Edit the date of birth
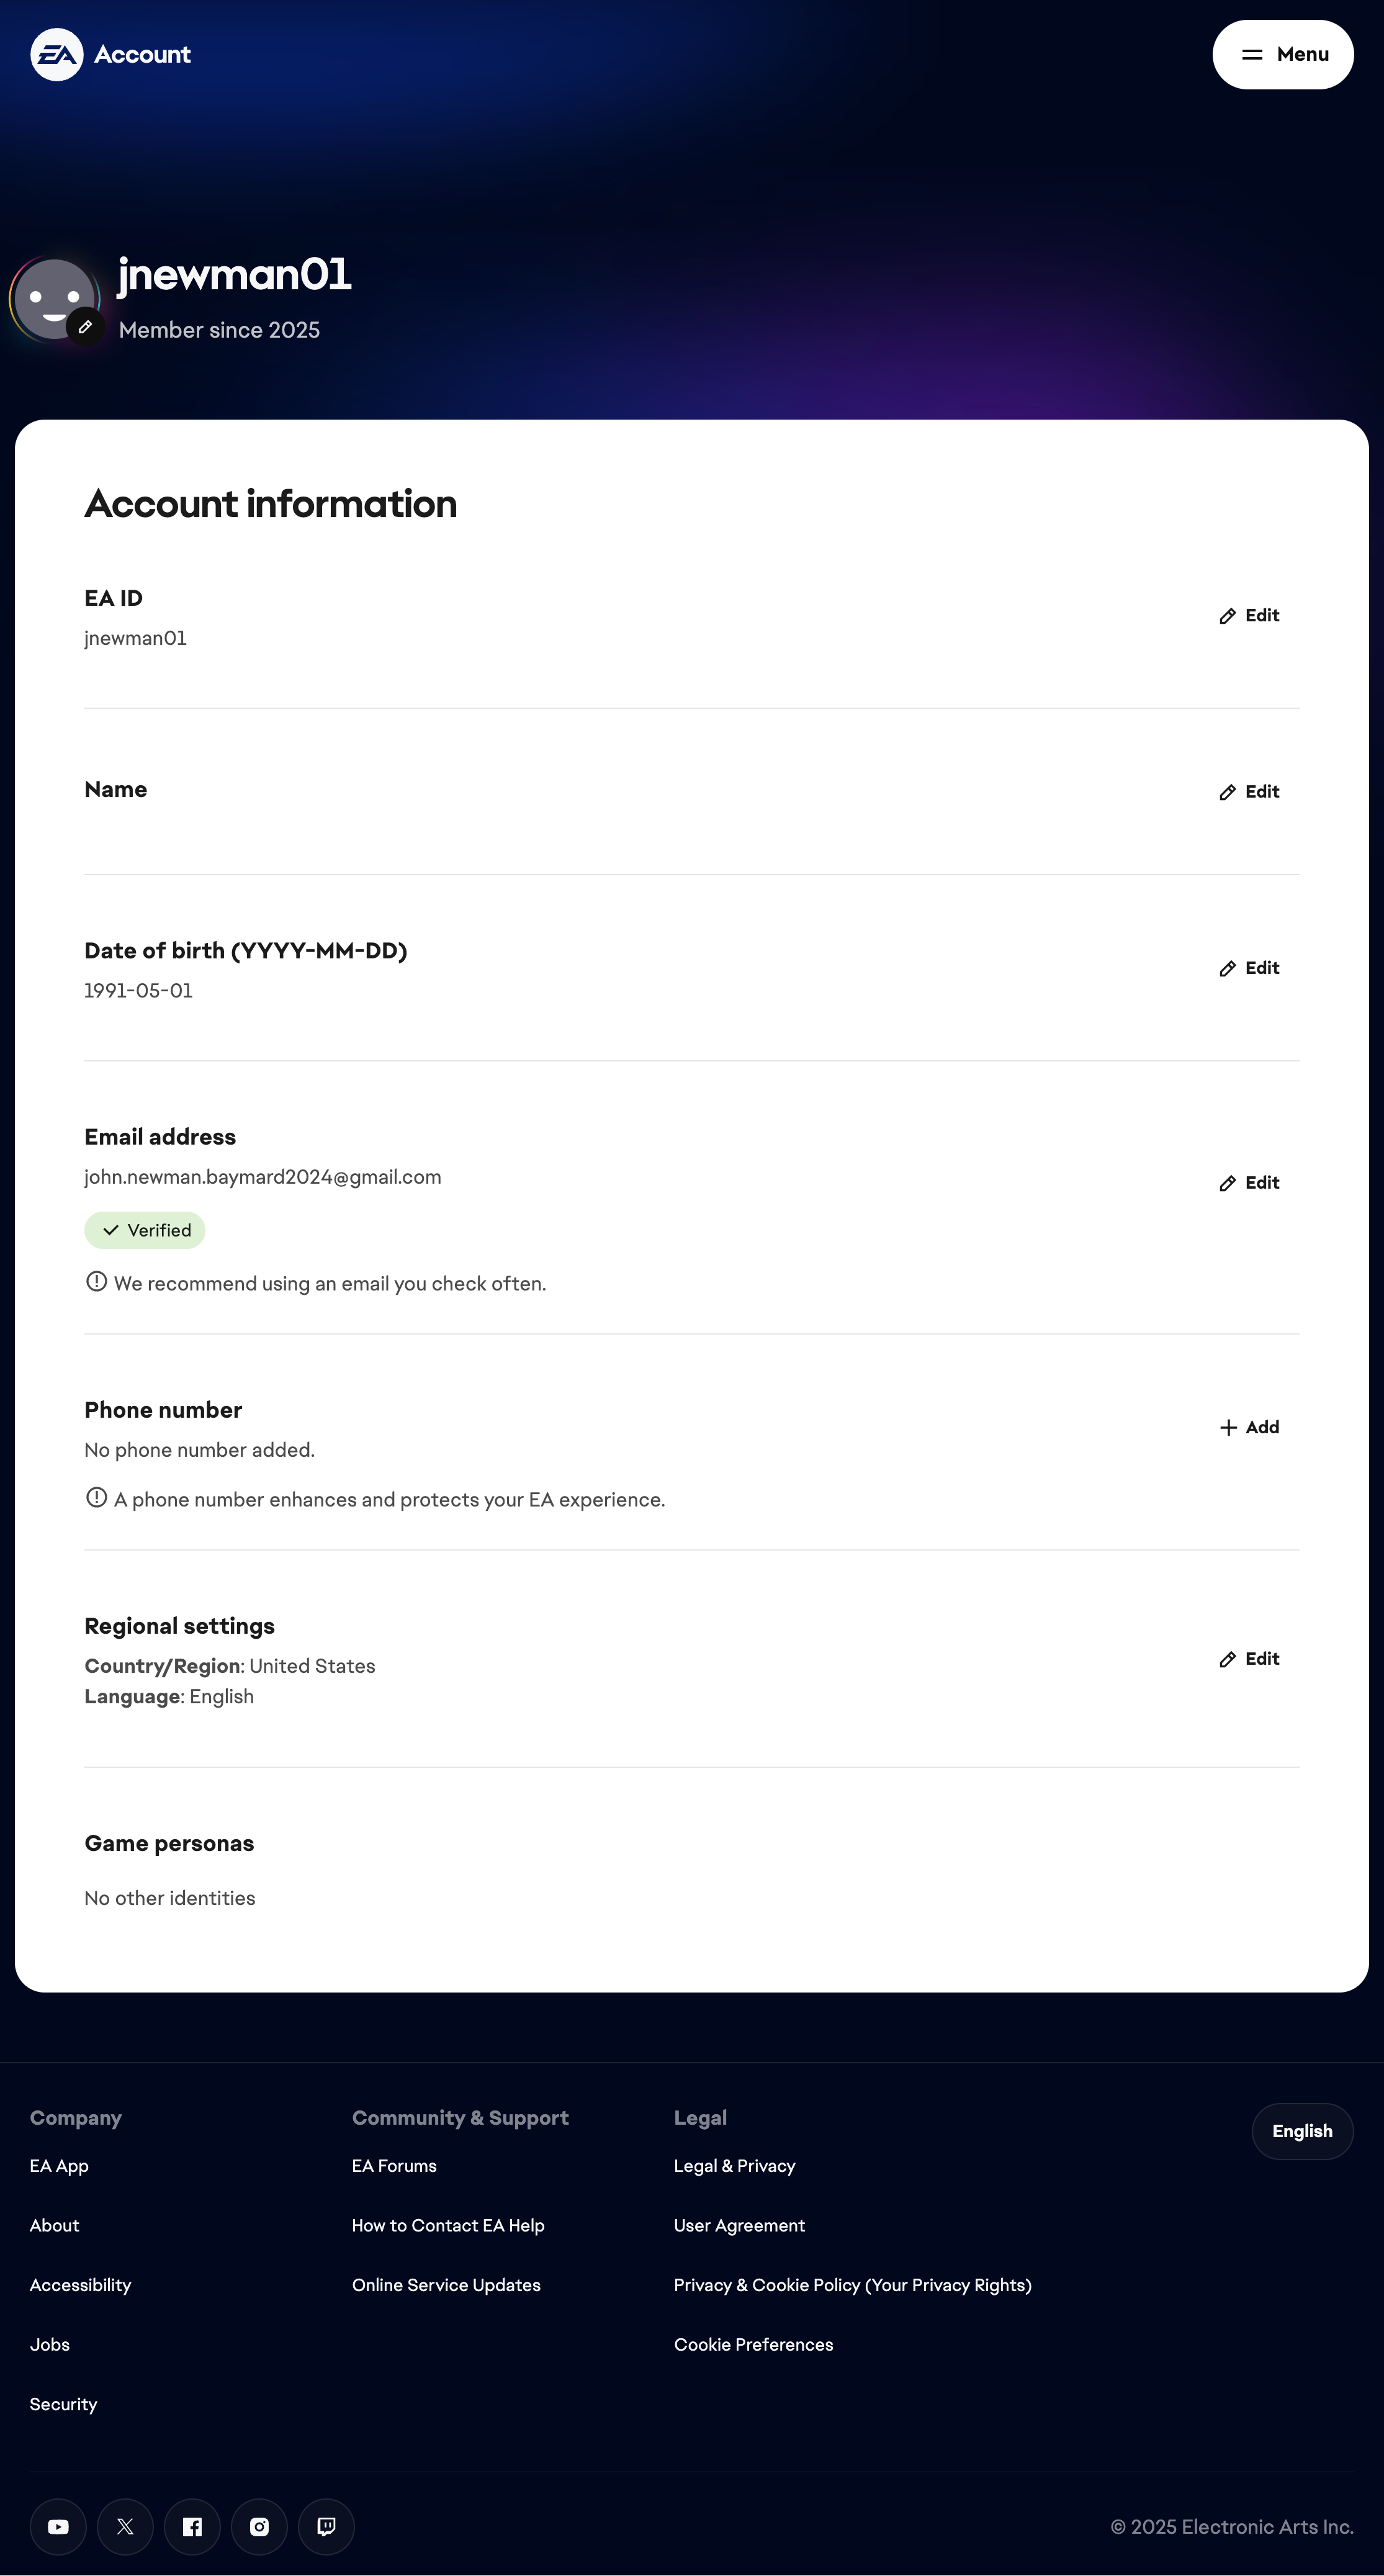 [x=1248, y=967]
